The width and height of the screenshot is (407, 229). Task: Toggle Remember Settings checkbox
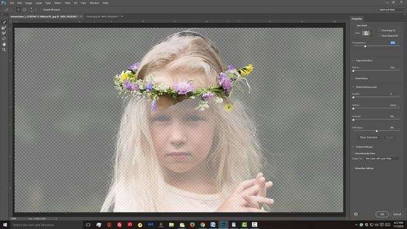(x=354, y=168)
